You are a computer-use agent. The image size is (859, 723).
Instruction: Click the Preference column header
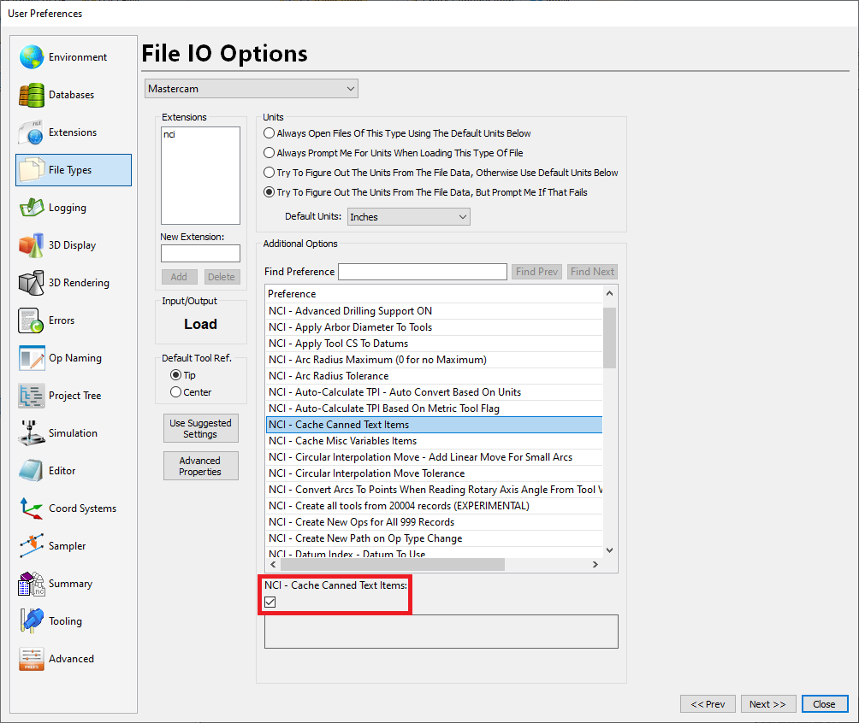[x=434, y=294]
